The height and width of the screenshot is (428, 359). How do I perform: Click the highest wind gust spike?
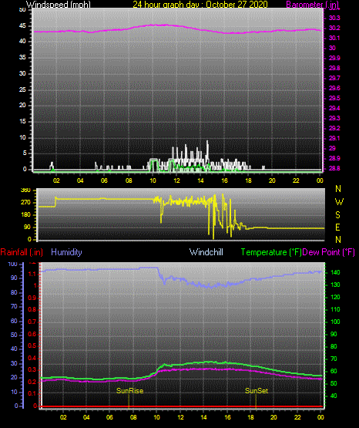pos(207,141)
